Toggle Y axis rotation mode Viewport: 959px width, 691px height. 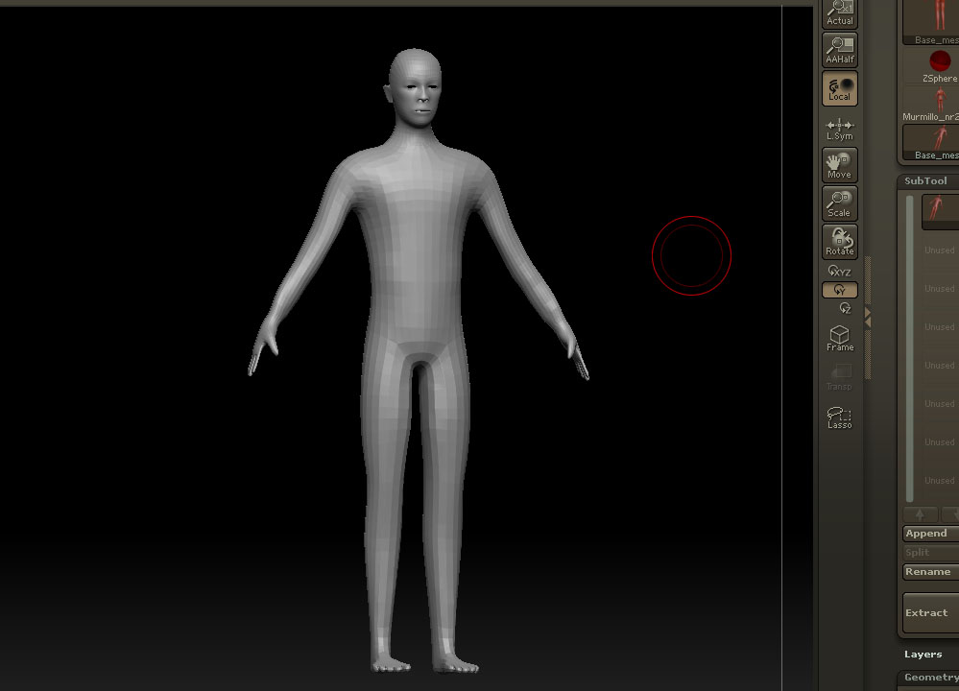pyautogui.click(x=840, y=290)
